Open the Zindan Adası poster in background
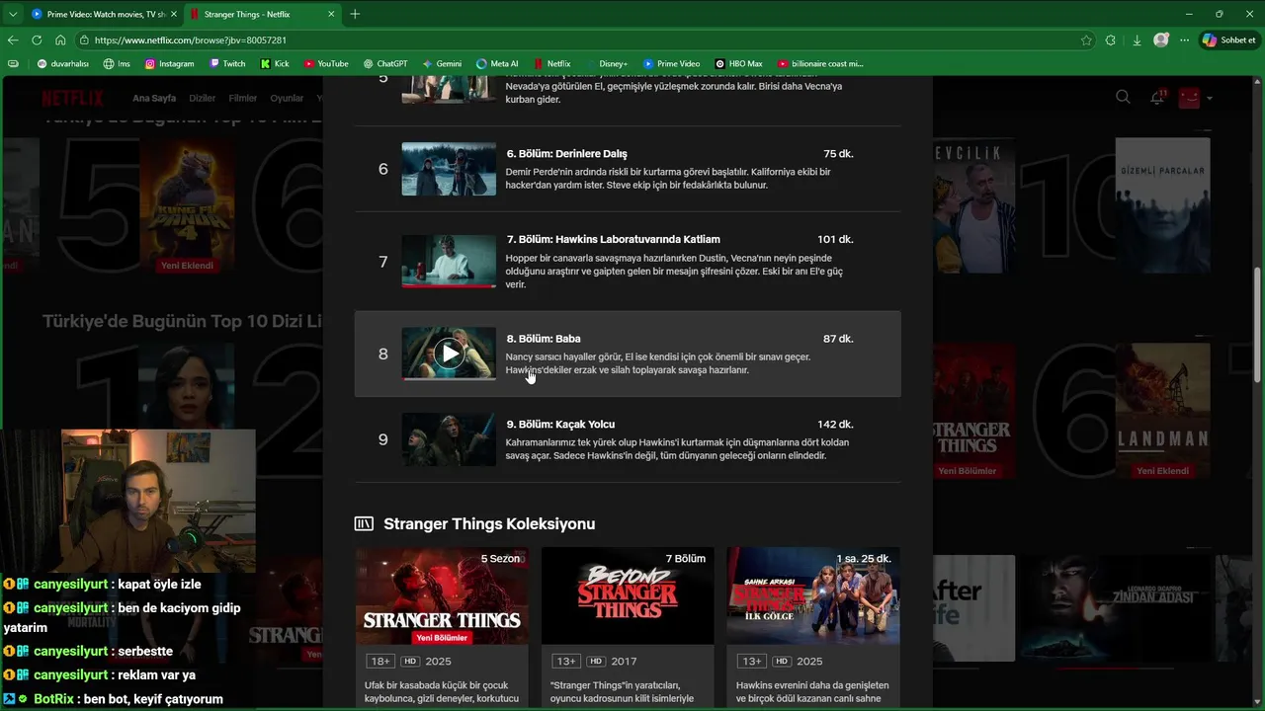 coord(1117,607)
